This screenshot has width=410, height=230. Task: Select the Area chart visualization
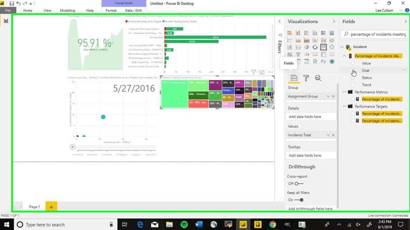tap(298, 40)
